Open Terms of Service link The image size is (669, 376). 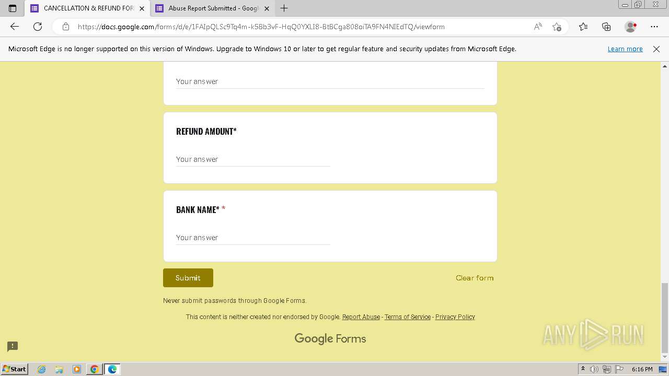click(408, 317)
